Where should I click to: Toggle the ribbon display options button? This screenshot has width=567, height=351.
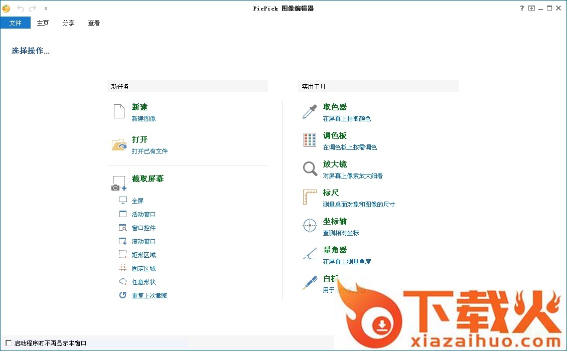point(531,8)
